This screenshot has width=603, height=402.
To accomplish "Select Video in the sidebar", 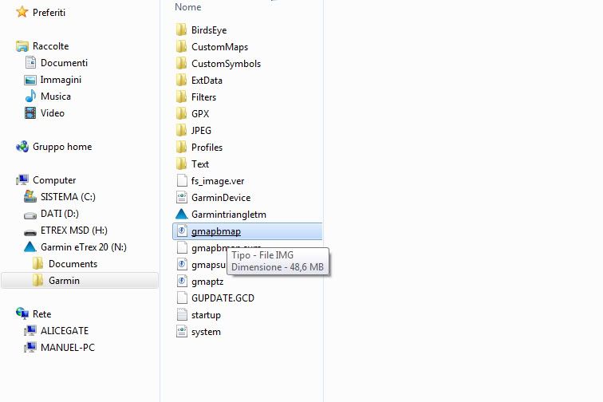I will [x=53, y=113].
